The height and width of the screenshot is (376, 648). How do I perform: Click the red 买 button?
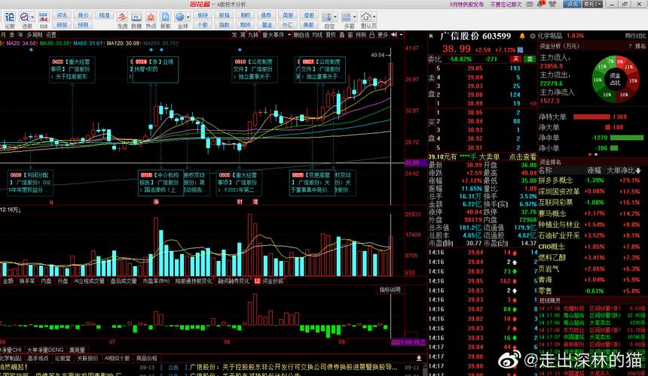[x=515, y=59]
